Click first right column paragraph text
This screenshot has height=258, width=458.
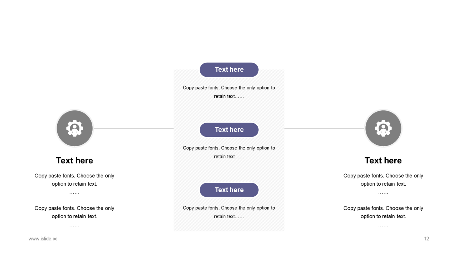(383, 184)
